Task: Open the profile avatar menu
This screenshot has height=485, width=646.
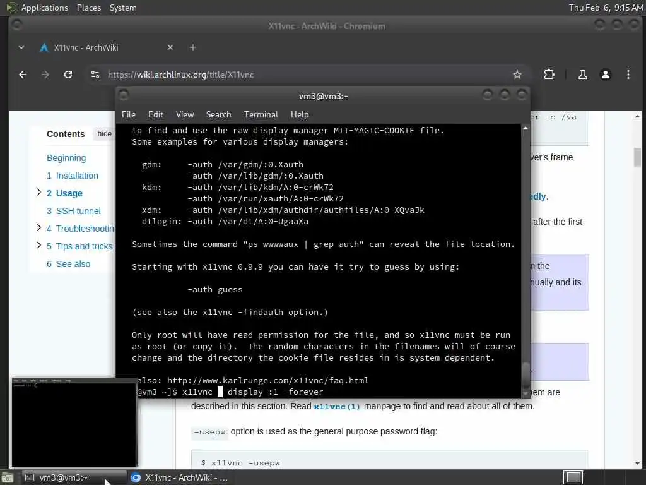Action: click(605, 75)
